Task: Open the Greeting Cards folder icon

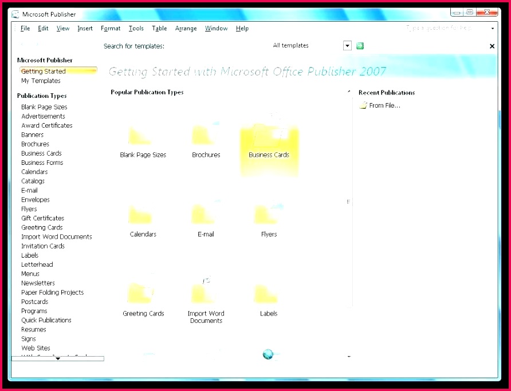Action: click(141, 293)
